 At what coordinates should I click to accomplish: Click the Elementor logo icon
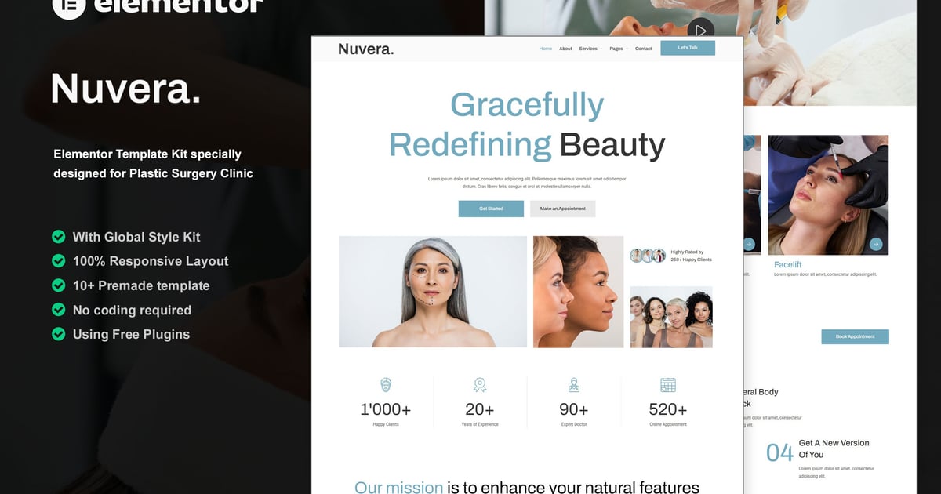point(68,6)
